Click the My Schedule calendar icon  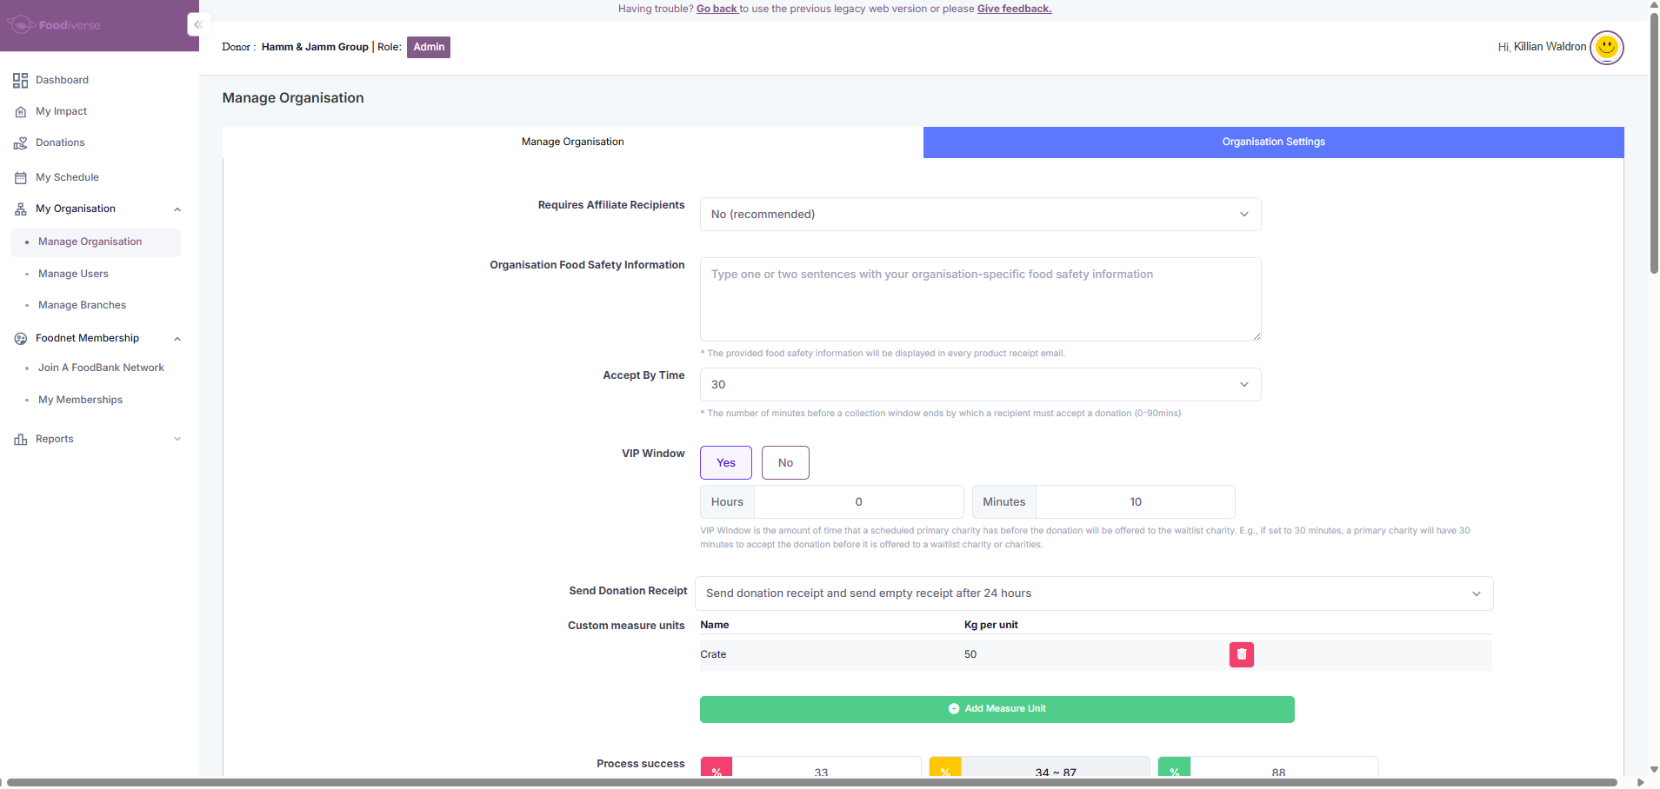coord(21,178)
